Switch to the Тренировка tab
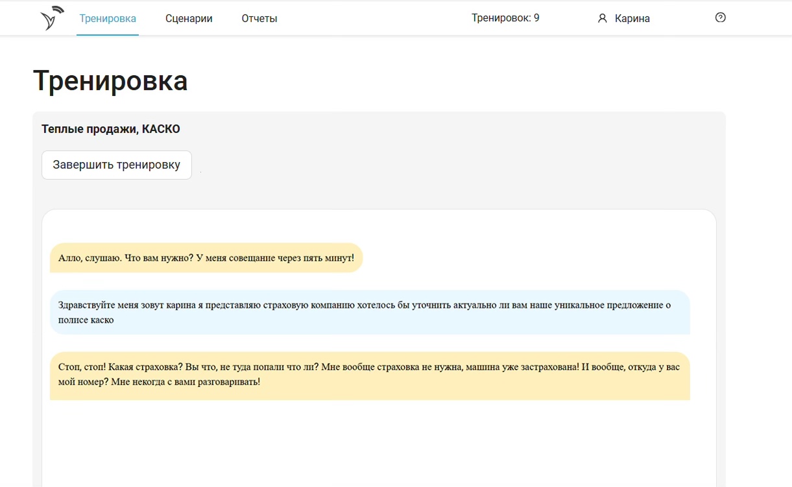792x487 pixels. [108, 19]
